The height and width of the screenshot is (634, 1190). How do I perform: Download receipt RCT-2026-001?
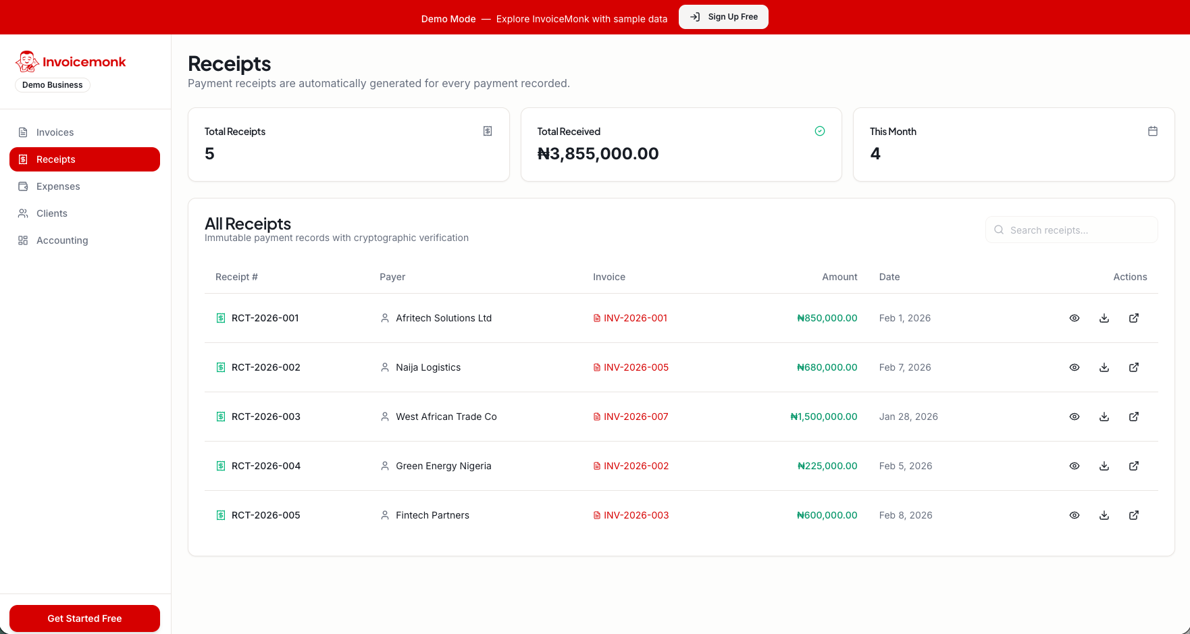1104,318
